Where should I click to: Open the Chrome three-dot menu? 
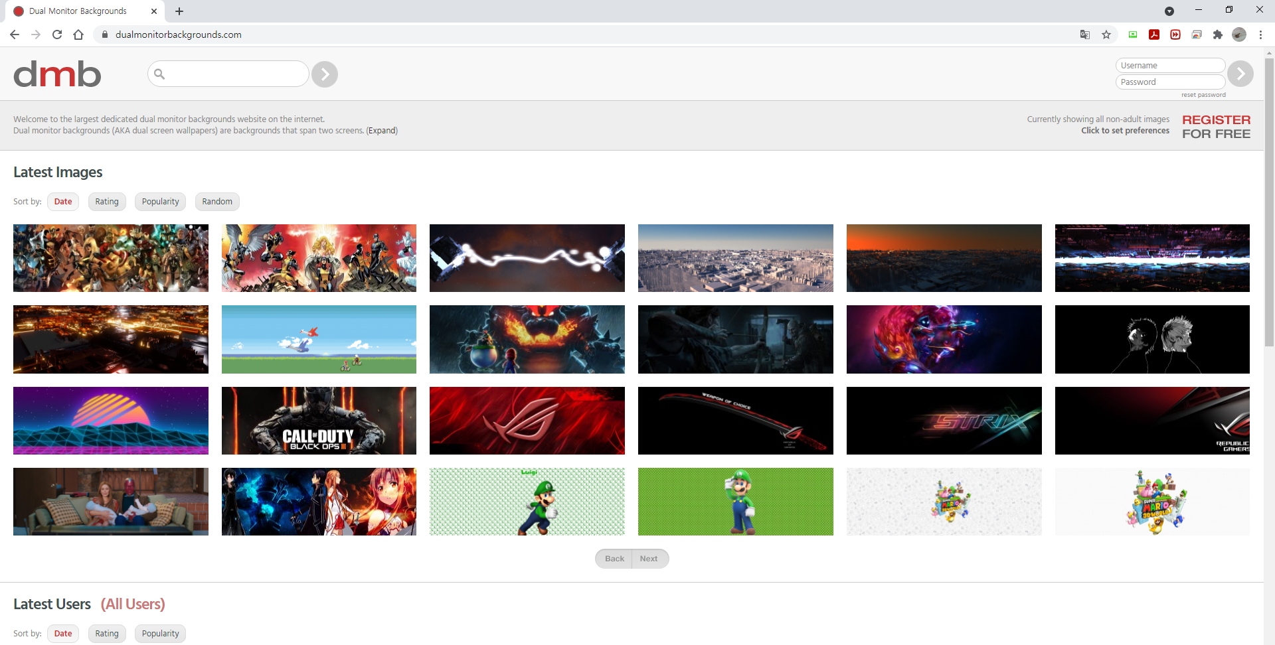[1260, 35]
